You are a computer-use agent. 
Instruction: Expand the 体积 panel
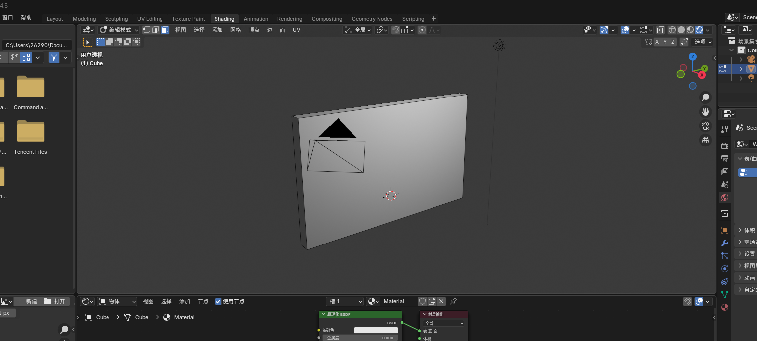coord(747,230)
